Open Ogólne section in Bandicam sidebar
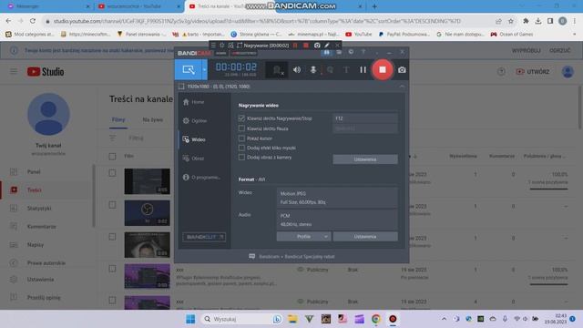This screenshot has width=583, height=328. (195, 121)
